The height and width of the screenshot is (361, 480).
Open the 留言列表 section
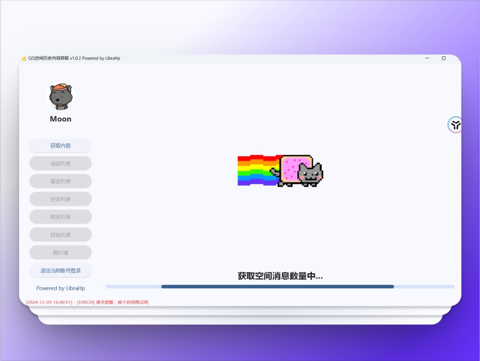[x=60, y=181]
